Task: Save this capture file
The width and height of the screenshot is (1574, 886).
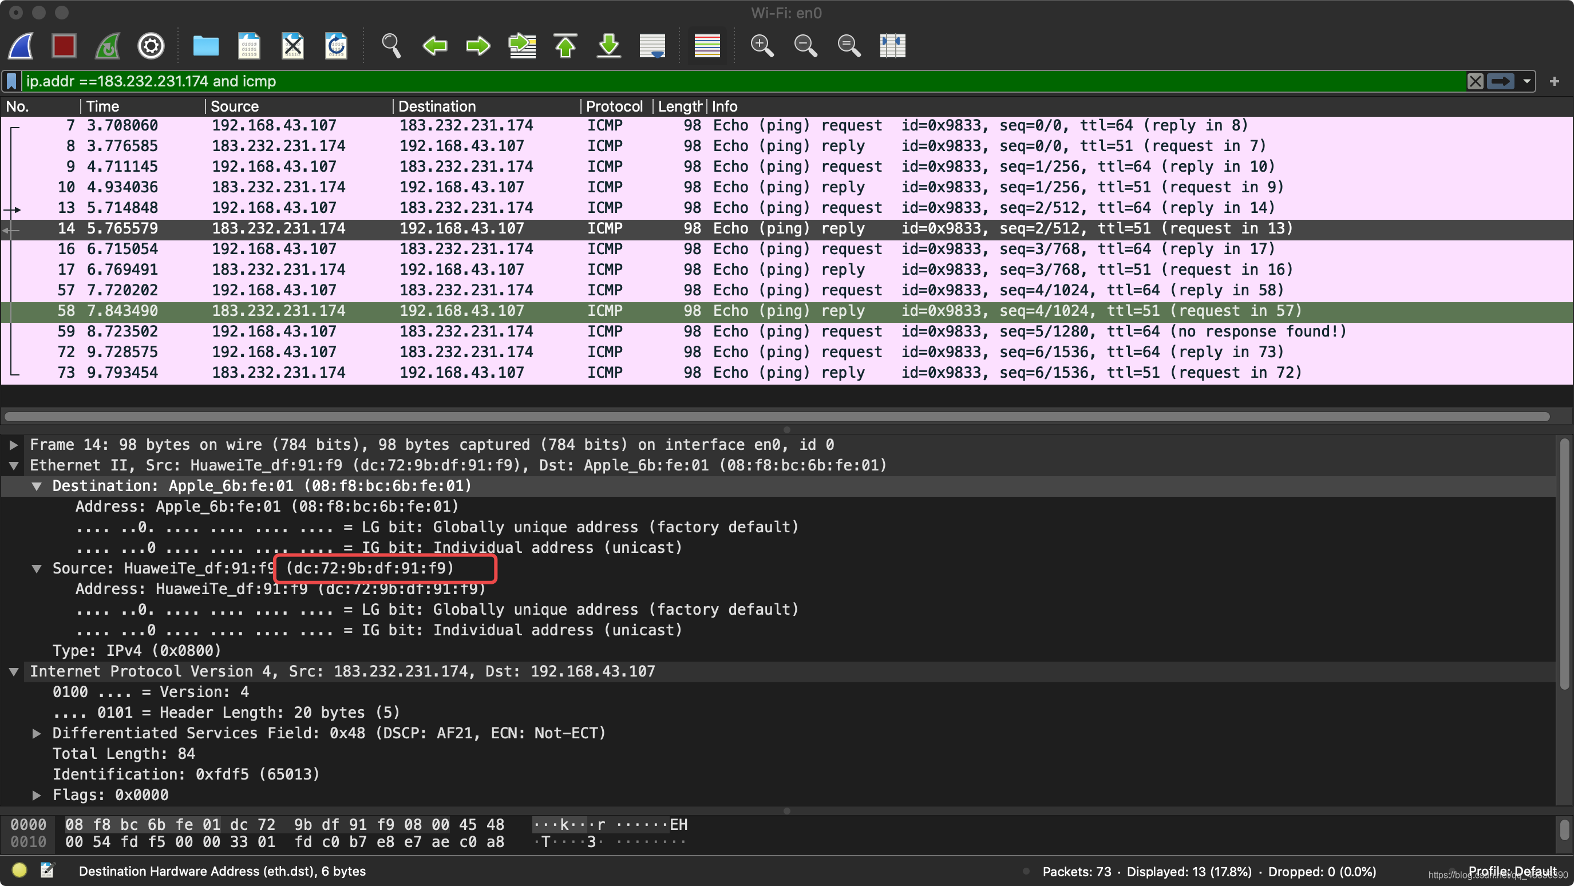Action: (250, 46)
